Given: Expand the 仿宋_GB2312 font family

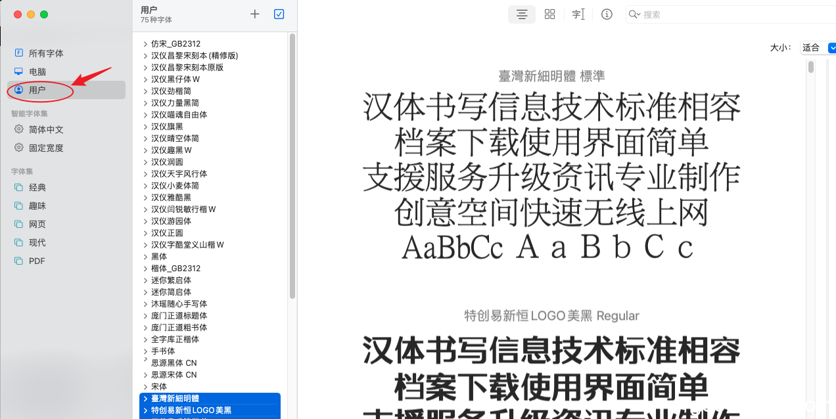Looking at the screenshot, I should pos(145,44).
